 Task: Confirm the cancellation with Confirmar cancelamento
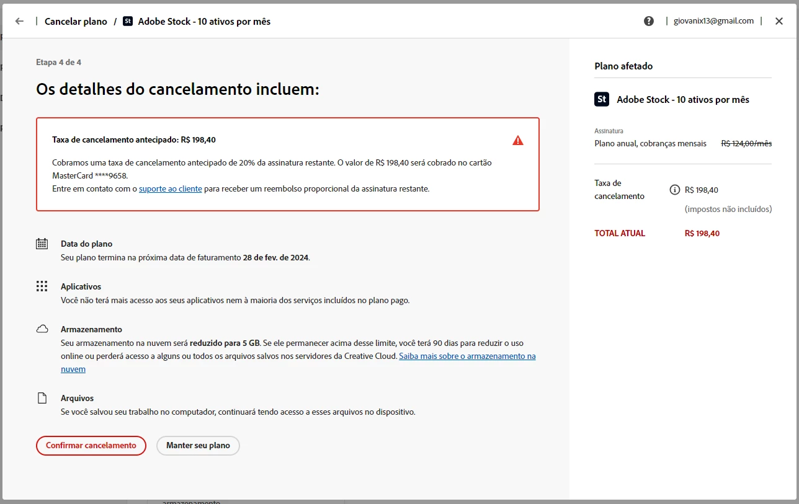pos(91,446)
